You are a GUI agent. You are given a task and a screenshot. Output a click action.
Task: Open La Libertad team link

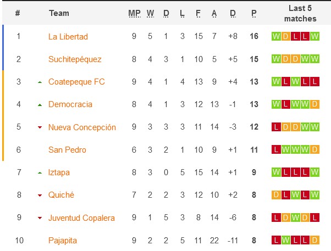coord(68,37)
